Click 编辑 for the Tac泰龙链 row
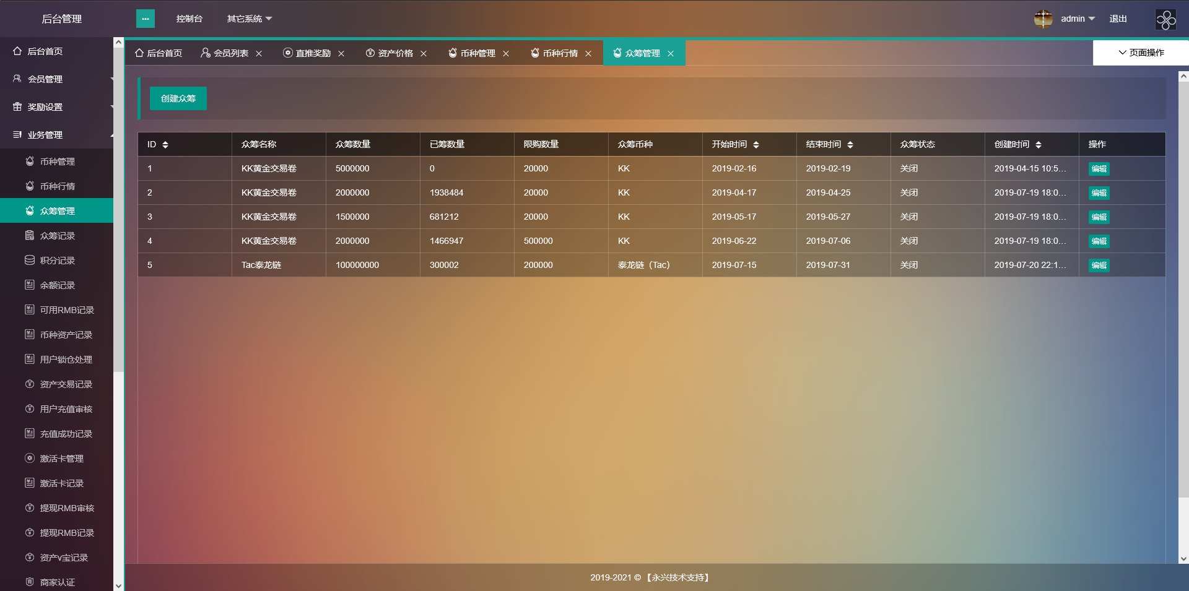This screenshot has width=1189, height=591. click(1099, 265)
